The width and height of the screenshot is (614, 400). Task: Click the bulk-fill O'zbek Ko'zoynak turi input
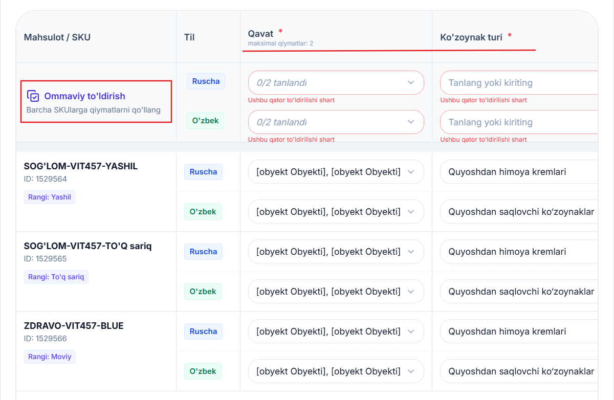pos(519,122)
